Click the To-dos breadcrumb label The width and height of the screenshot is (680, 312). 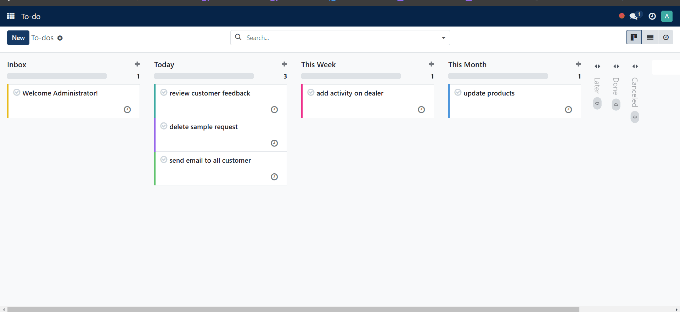click(x=43, y=37)
